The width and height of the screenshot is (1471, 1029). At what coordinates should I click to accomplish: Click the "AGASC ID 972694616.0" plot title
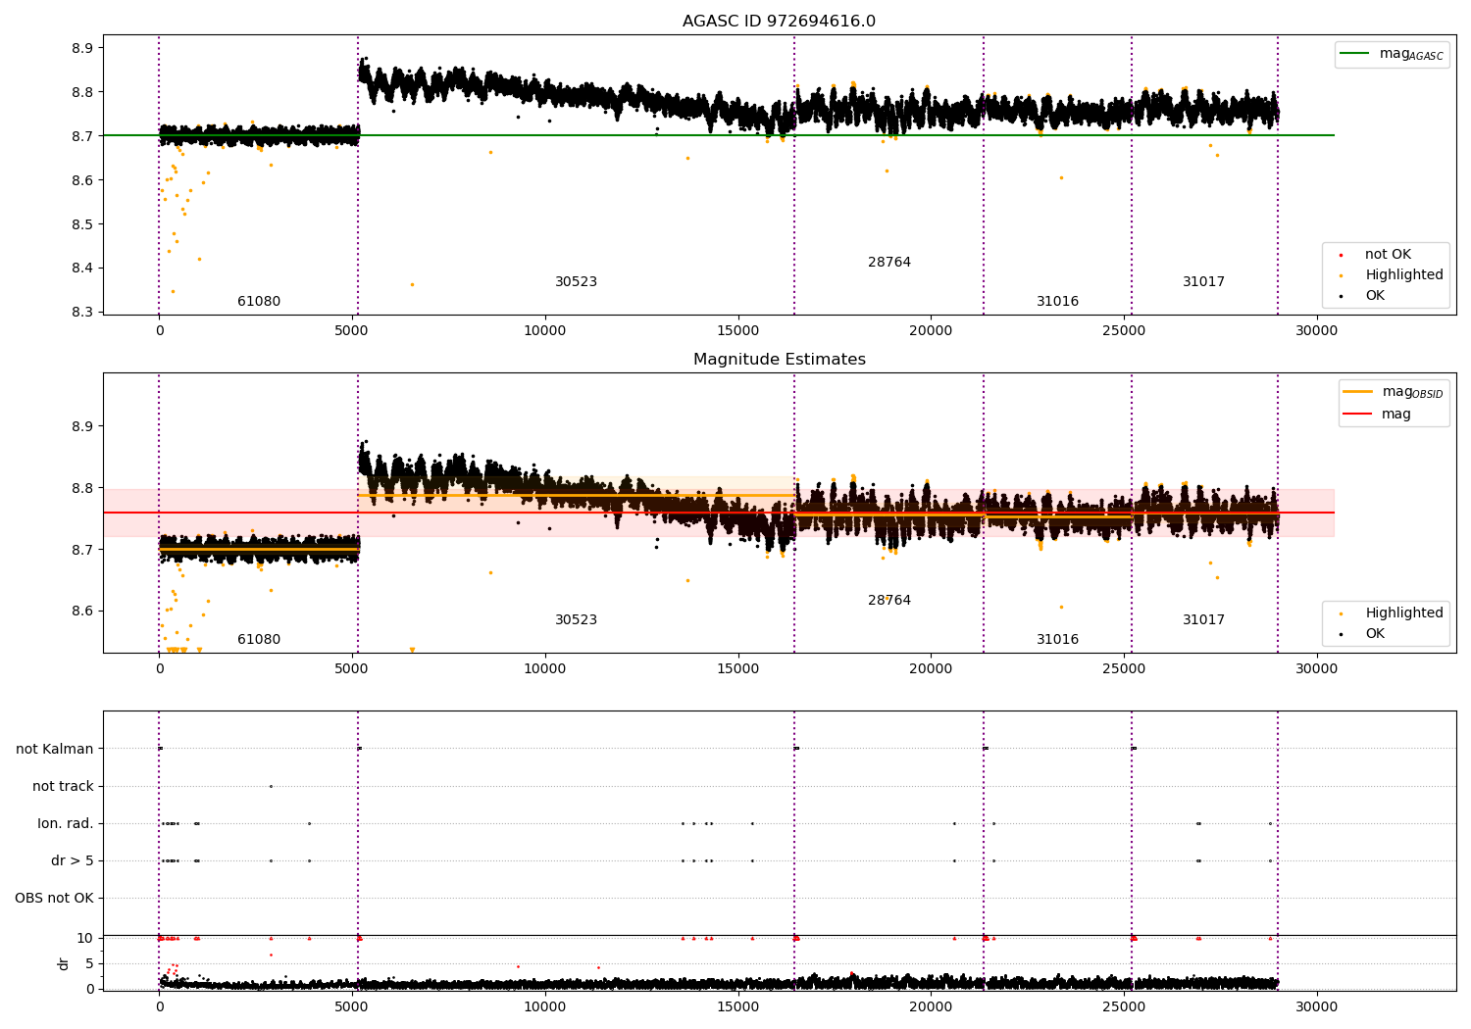pos(779,22)
